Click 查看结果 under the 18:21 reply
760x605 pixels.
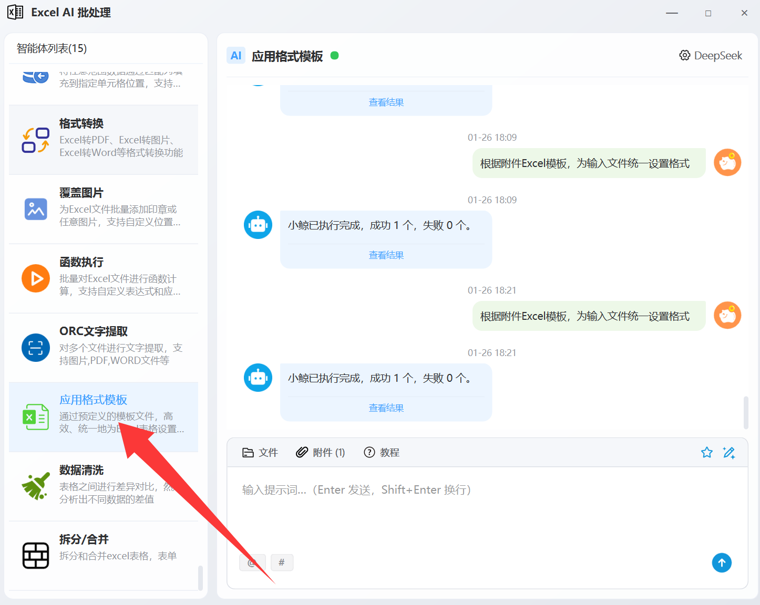(x=386, y=408)
